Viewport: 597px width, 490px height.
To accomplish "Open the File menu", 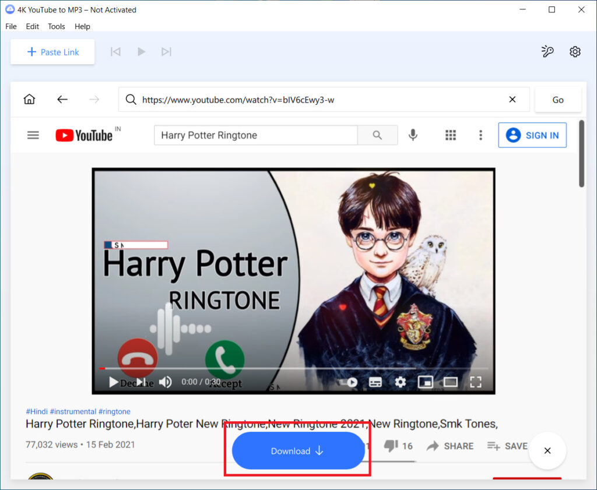I will click(x=11, y=26).
